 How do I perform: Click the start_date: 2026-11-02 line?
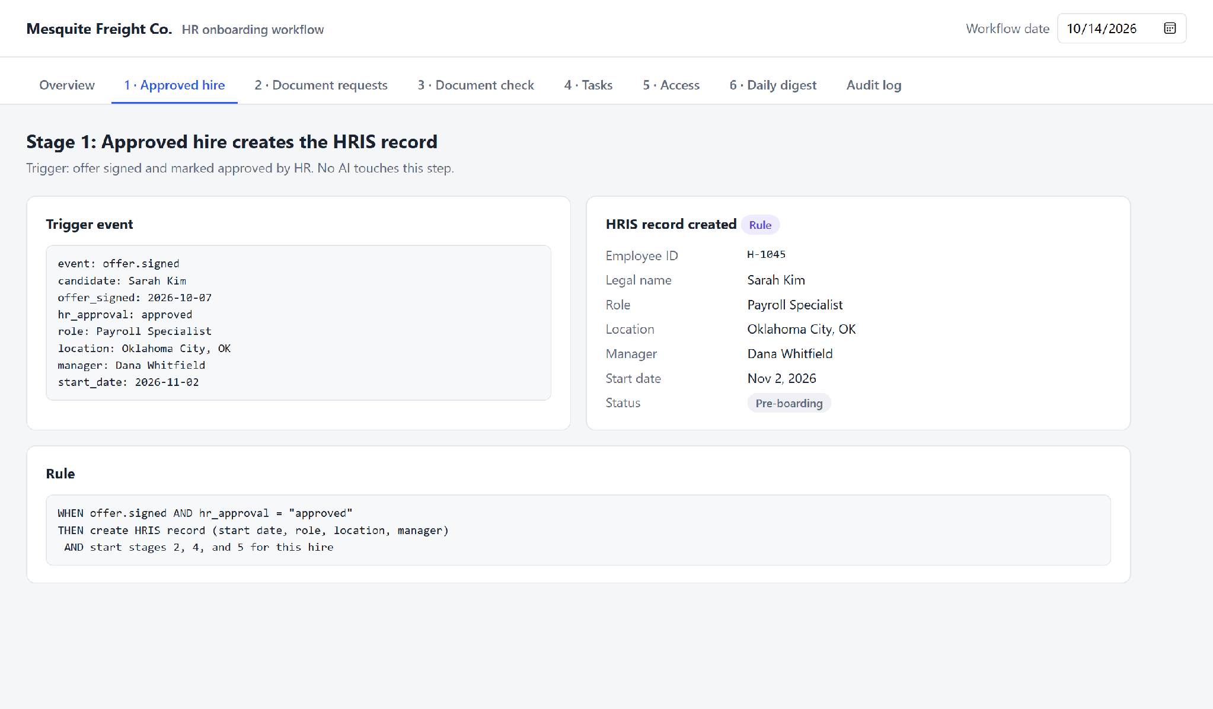coord(128,382)
